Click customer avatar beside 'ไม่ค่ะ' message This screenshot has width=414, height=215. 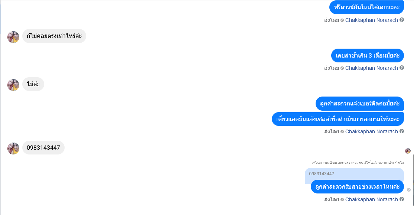(x=13, y=85)
